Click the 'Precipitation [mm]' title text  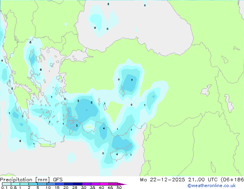(x=25, y=180)
